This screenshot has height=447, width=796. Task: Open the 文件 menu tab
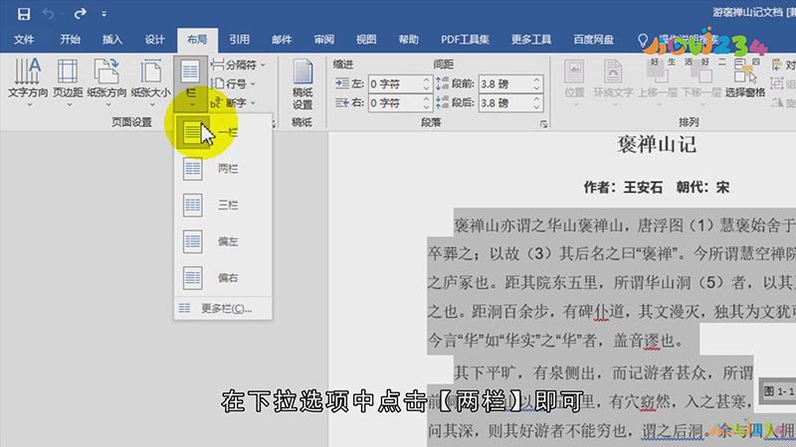(x=24, y=40)
